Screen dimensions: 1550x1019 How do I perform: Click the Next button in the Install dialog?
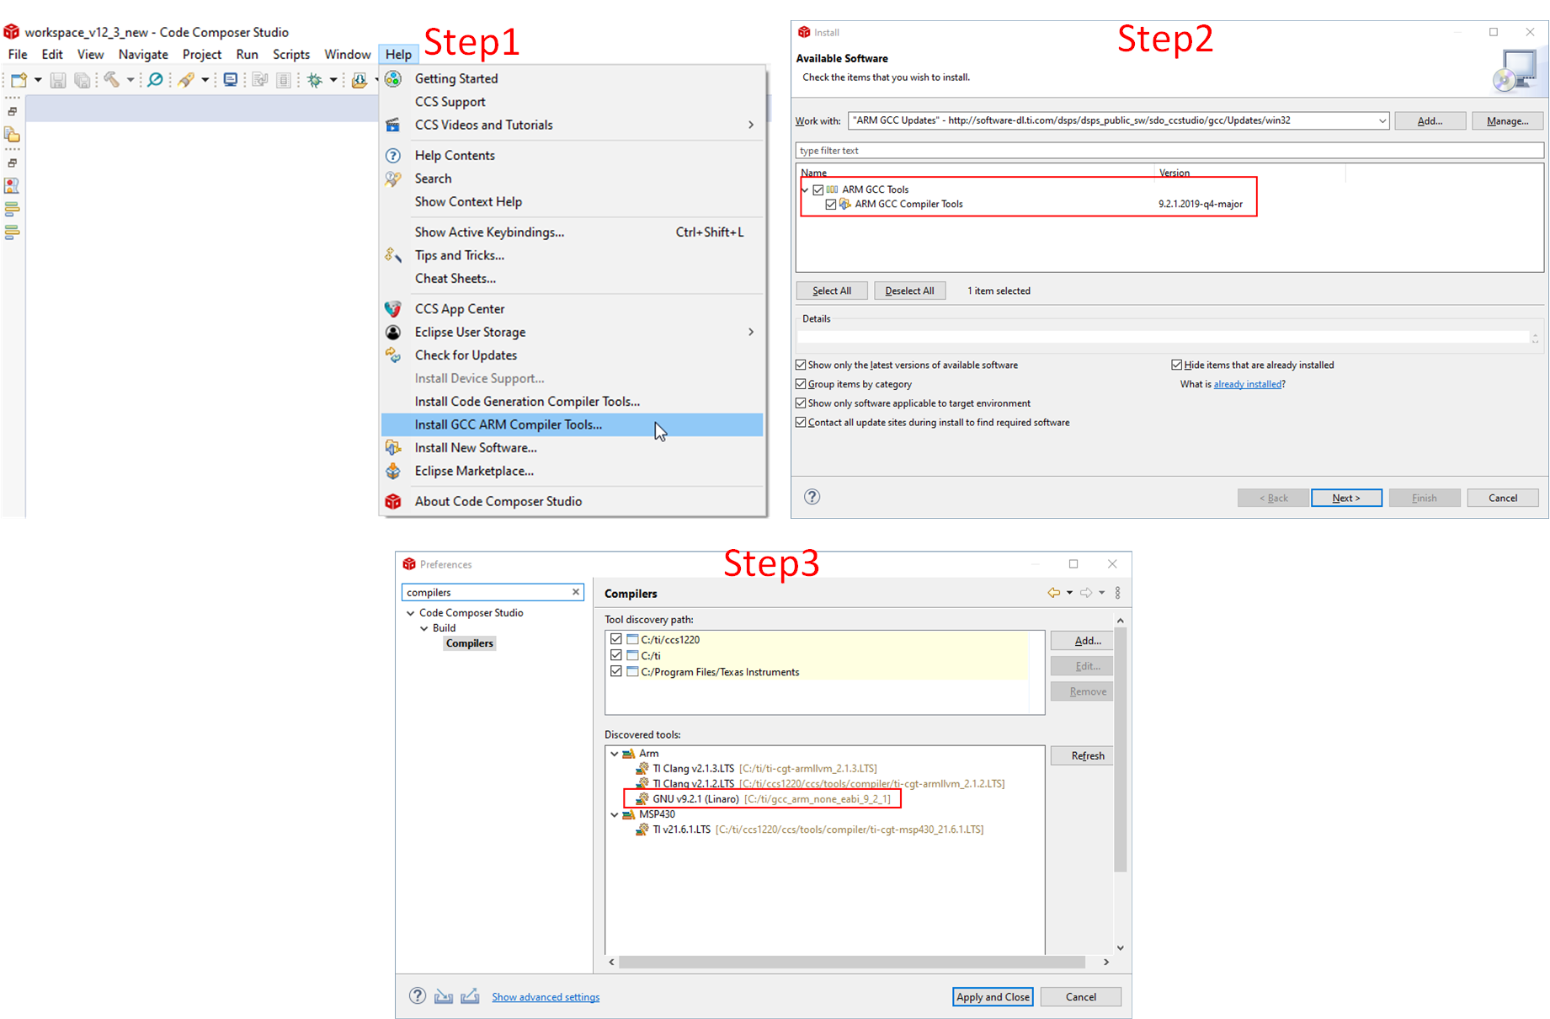(x=1346, y=498)
